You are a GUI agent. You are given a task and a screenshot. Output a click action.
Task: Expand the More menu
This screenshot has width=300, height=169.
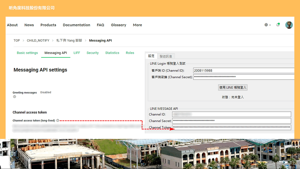(137, 25)
